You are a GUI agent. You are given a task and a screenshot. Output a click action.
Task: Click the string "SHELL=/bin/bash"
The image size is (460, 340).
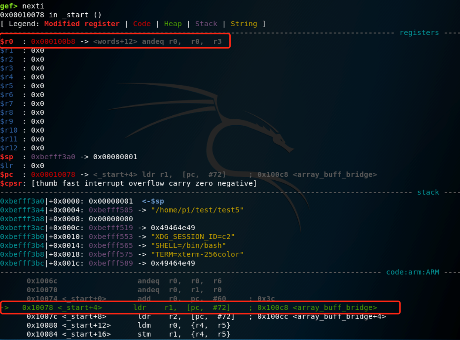click(x=188, y=245)
